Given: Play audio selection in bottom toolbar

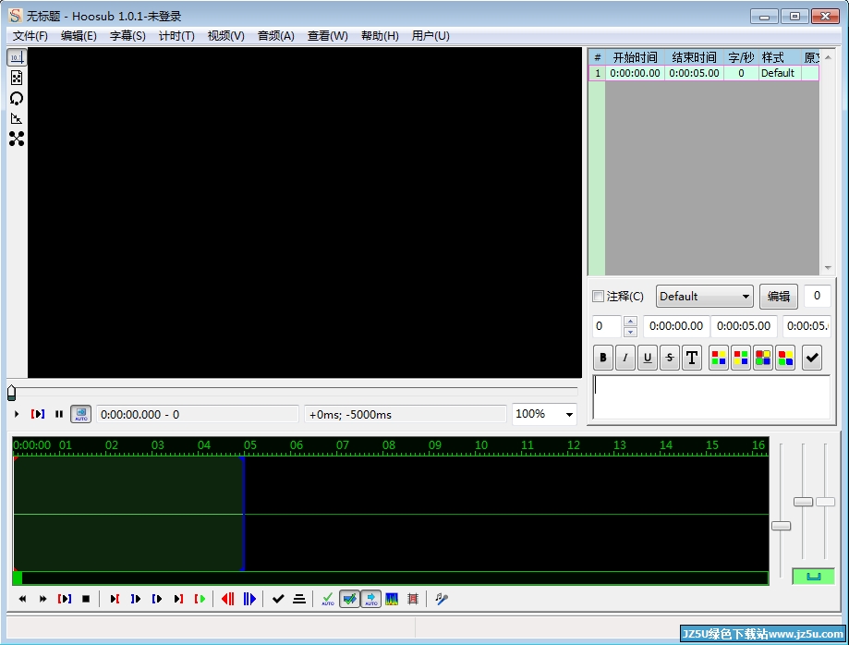Looking at the screenshot, I should click(x=65, y=599).
